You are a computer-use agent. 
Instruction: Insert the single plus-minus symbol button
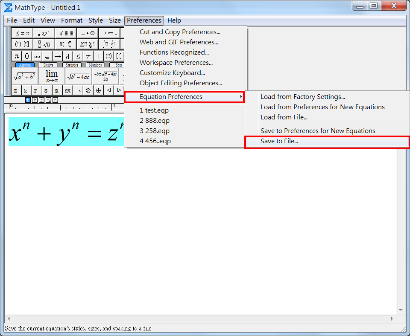click(x=99, y=56)
